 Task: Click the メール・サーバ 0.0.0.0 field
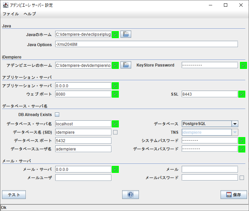(83, 169)
